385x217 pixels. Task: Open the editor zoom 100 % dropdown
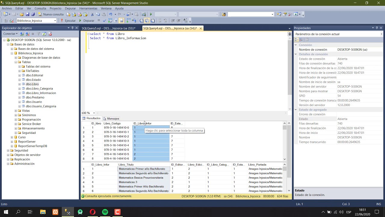[94, 113]
